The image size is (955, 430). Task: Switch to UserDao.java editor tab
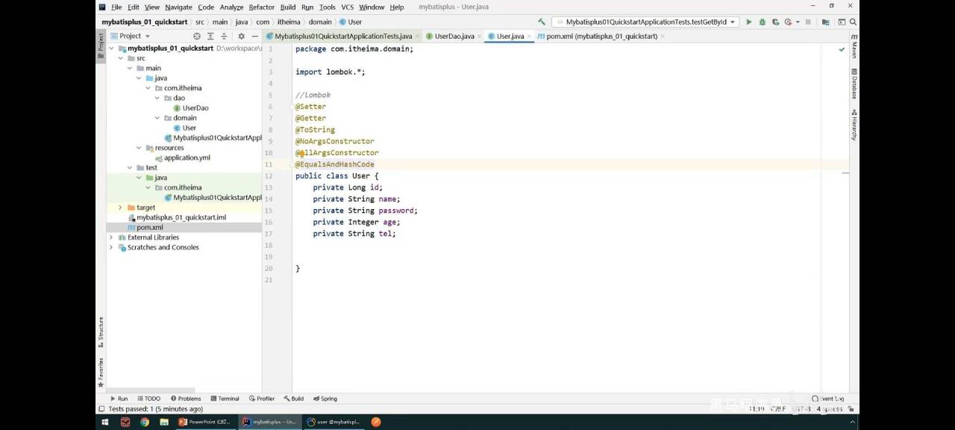(454, 36)
